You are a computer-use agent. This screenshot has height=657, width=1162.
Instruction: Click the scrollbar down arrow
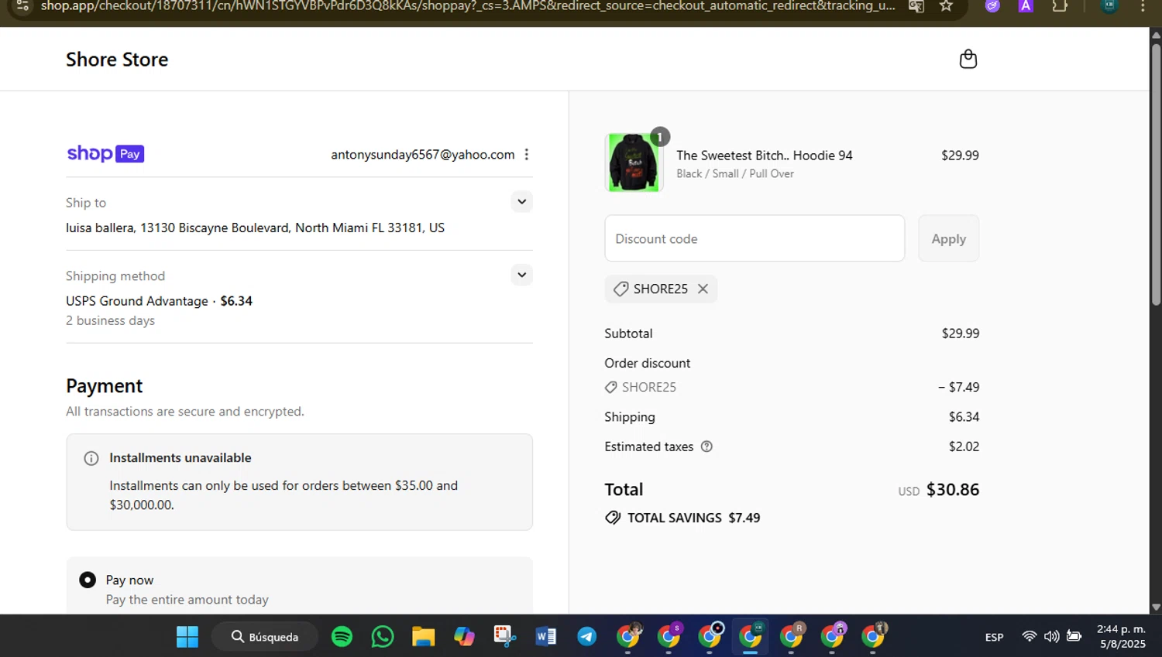pyautogui.click(x=1156, y=607)
